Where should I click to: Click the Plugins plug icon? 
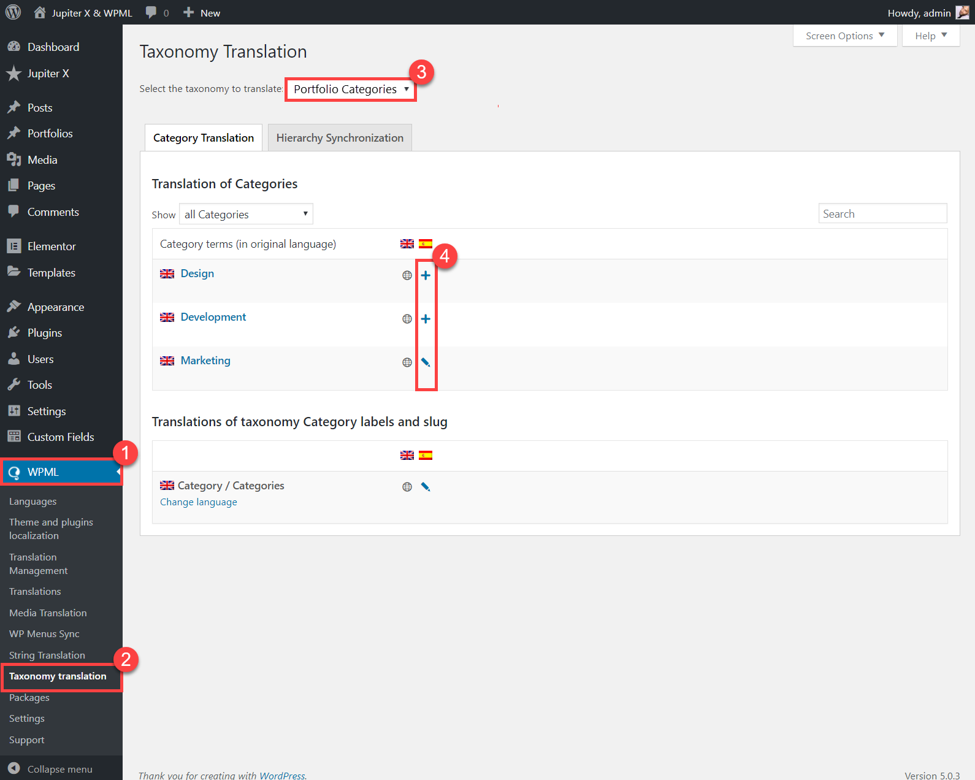(x=13, y=332)
